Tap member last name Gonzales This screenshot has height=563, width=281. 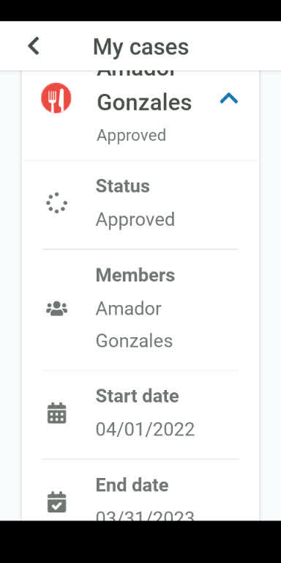tap(134, 341)
